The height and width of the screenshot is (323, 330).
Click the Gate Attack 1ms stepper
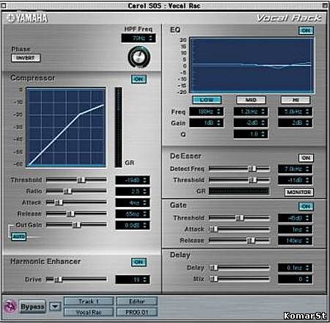[x=295, y=230]
